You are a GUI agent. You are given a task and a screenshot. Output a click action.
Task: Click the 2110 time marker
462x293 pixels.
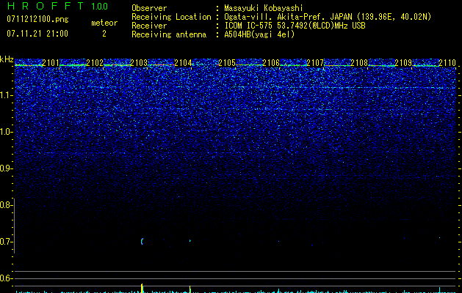pyautogui.click(x=447, y=62)
